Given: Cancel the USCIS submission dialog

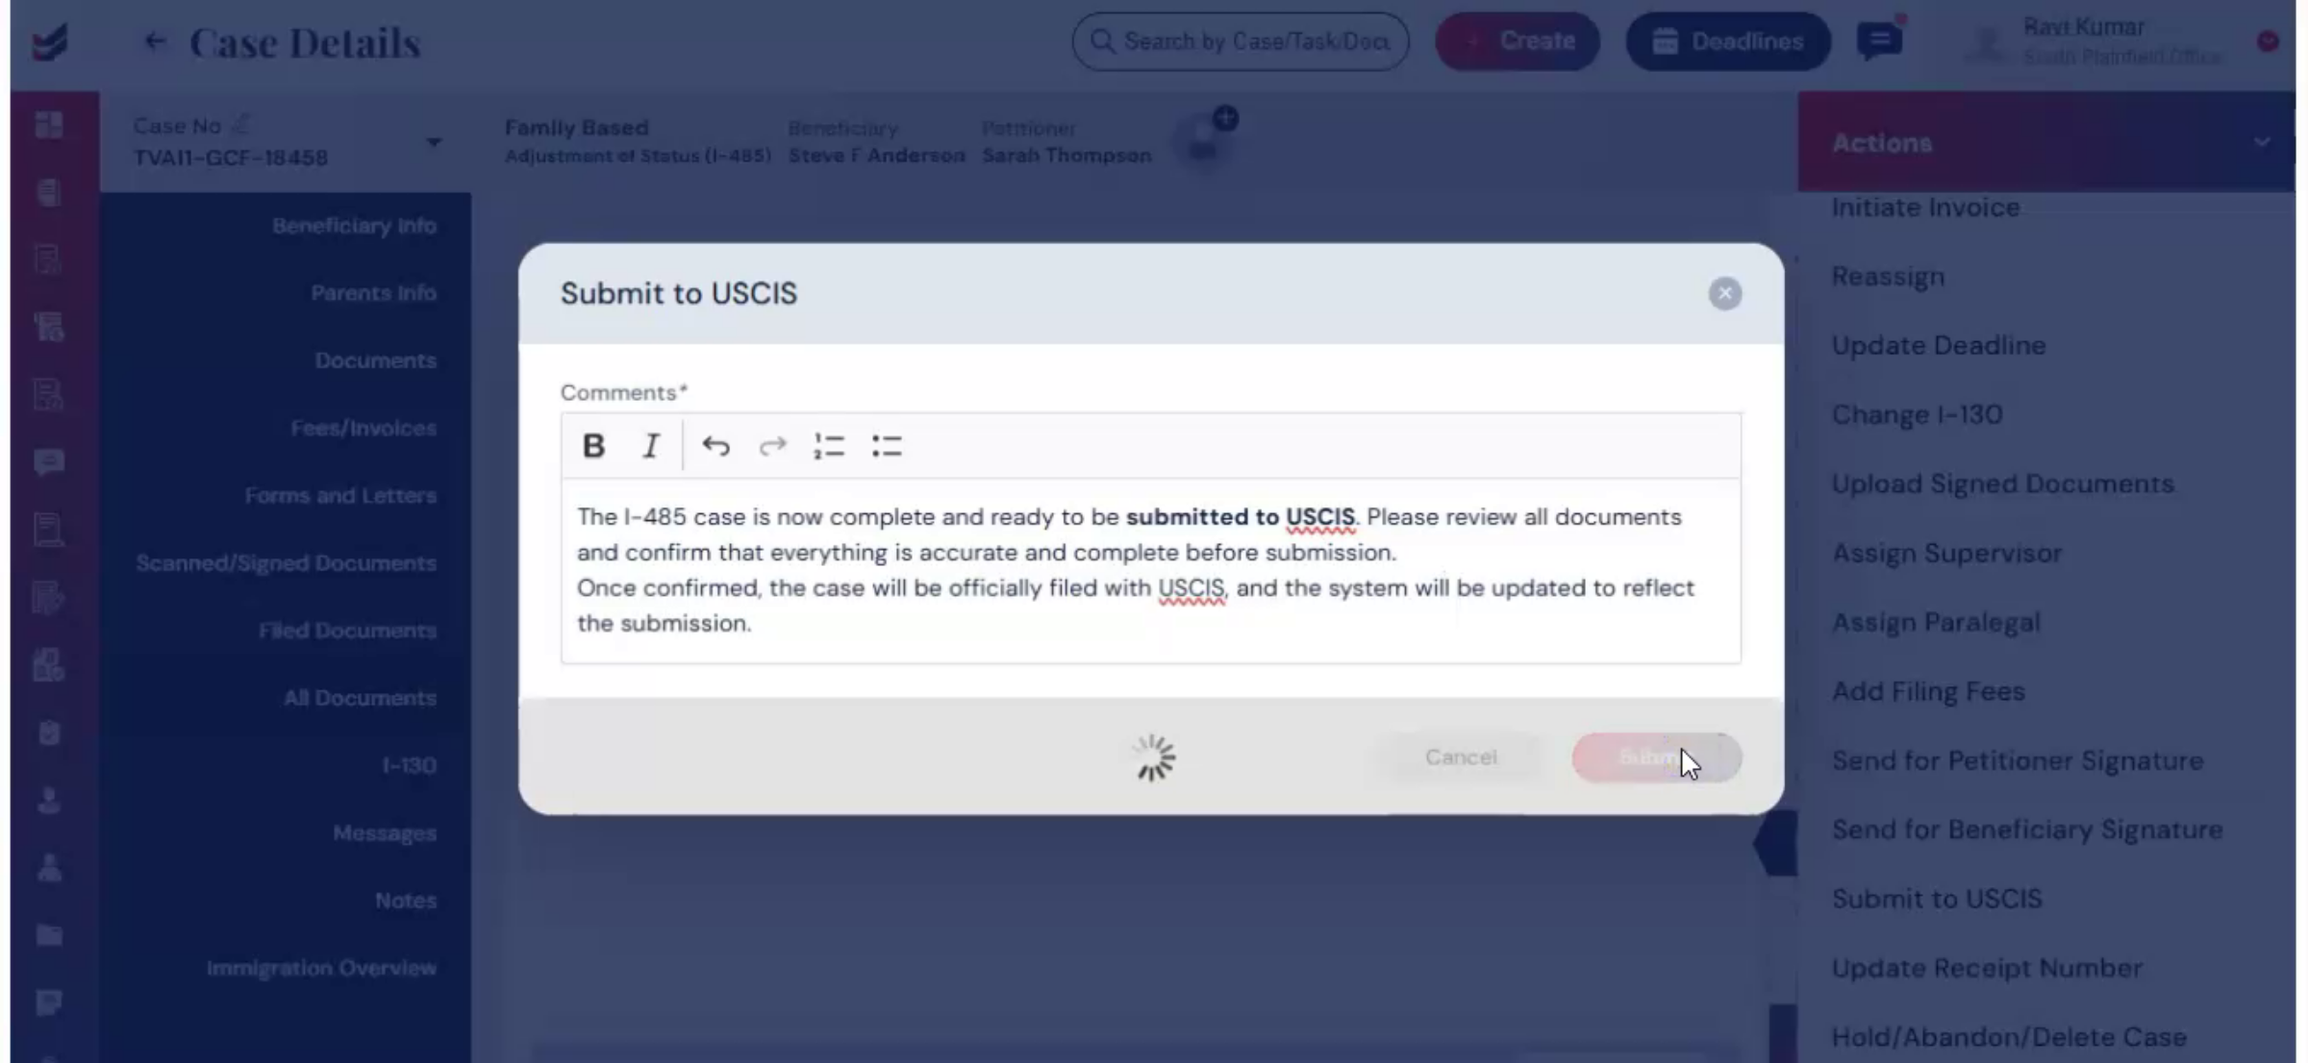Looking at the screenshot, I should click(x=1461, y=757).
